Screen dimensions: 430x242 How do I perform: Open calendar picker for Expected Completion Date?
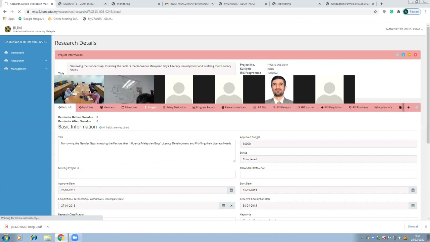tap(413, 206)
